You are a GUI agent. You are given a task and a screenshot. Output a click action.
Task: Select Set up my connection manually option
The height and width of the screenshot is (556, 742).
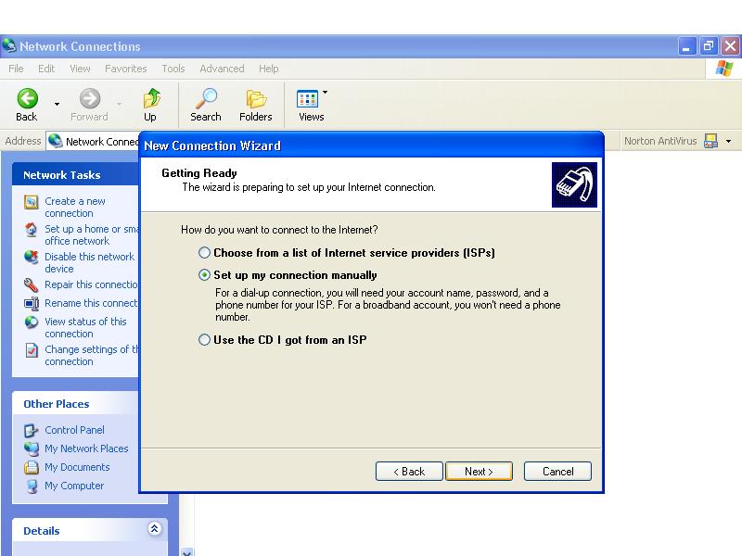click(x=204, y=275)
